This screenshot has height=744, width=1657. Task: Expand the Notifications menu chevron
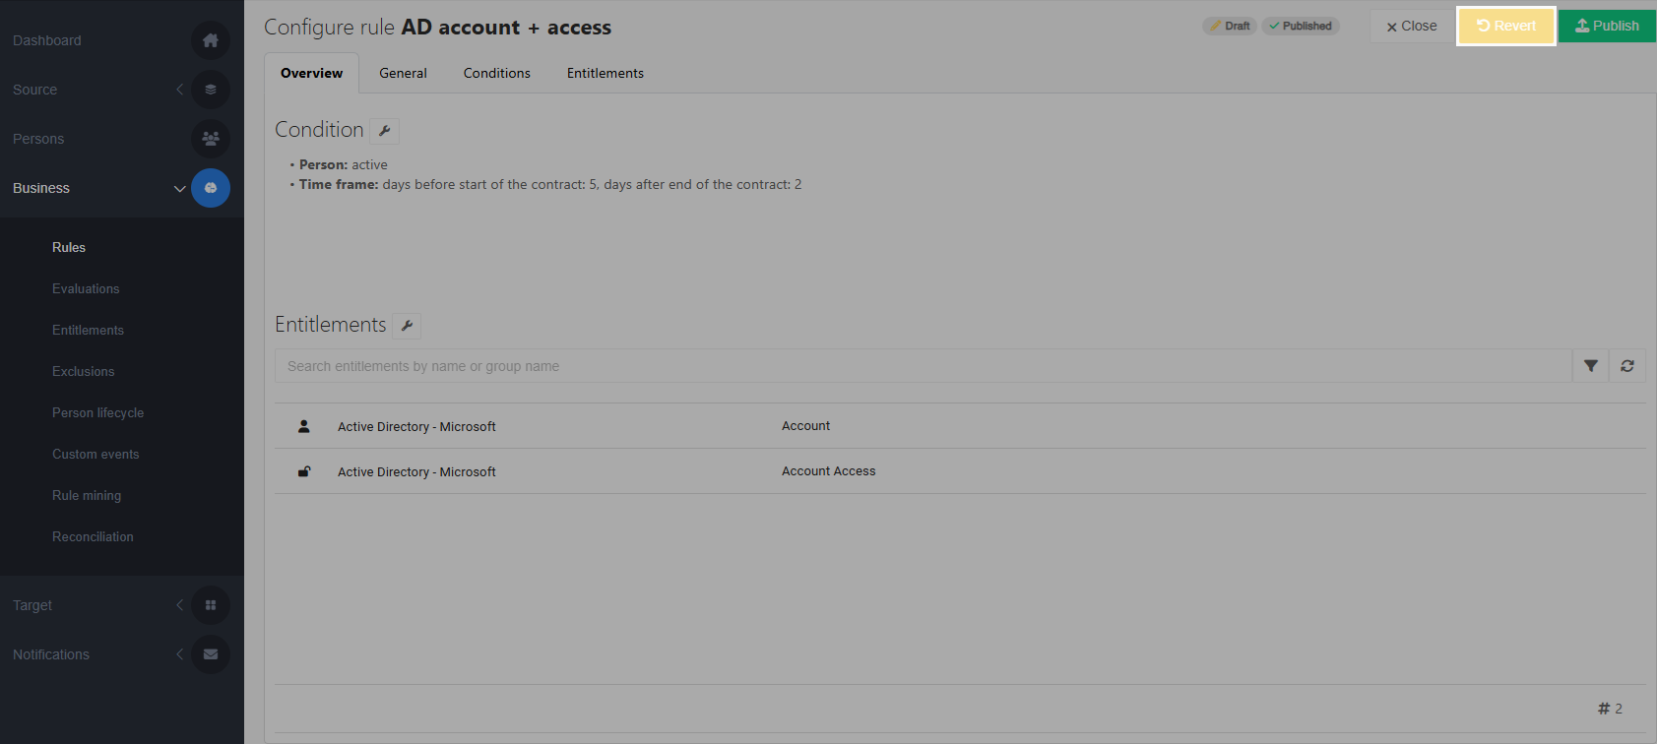click(x=179, y=654)
